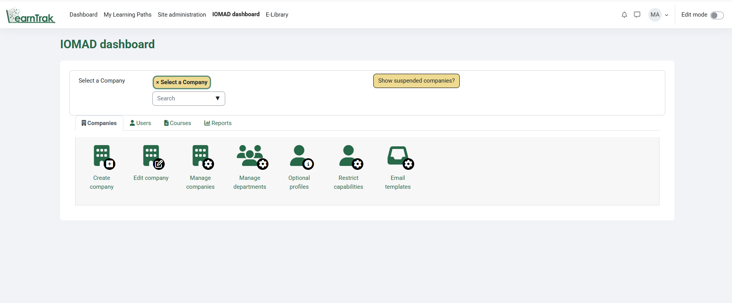Open the Optional profiles icon
Image resolution: width=732 pixels, height=303 pixels.
(x=302, y=157)
